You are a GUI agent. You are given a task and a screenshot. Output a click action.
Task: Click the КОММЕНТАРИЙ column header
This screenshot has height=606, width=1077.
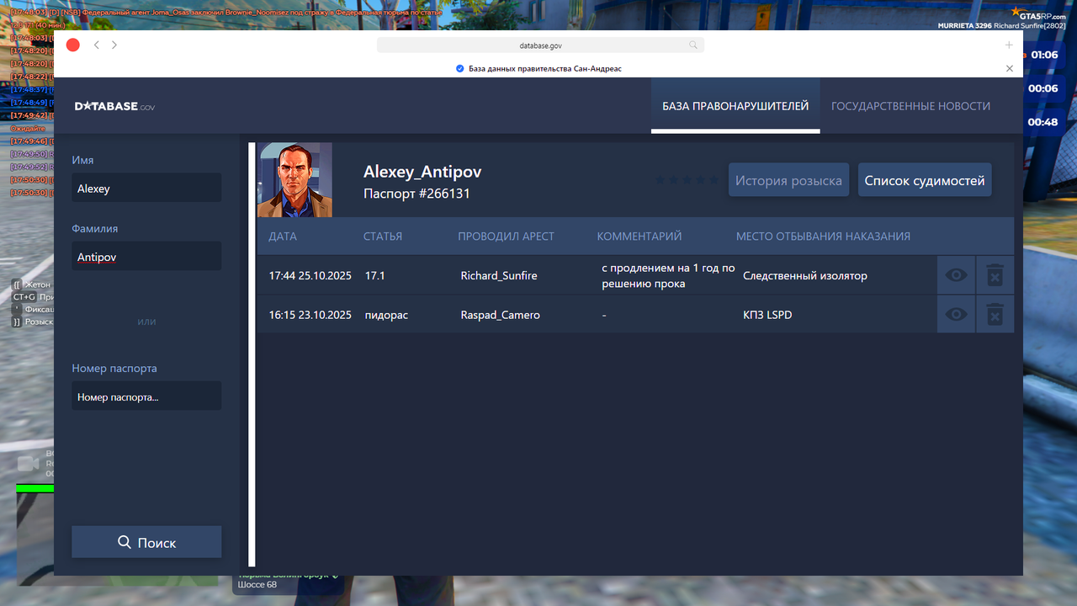pyautogui.click(x=639, y=237)
